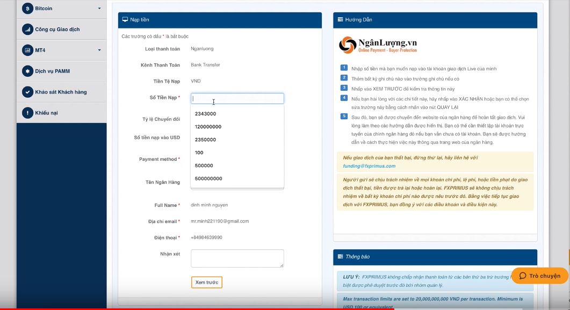570x310 pixels.
Task: Select suggestion 500000000
Action: pyautogui.click(x=237, y=178)
